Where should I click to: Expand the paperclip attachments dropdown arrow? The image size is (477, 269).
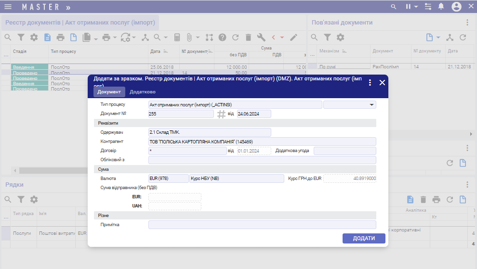point(197,38)
